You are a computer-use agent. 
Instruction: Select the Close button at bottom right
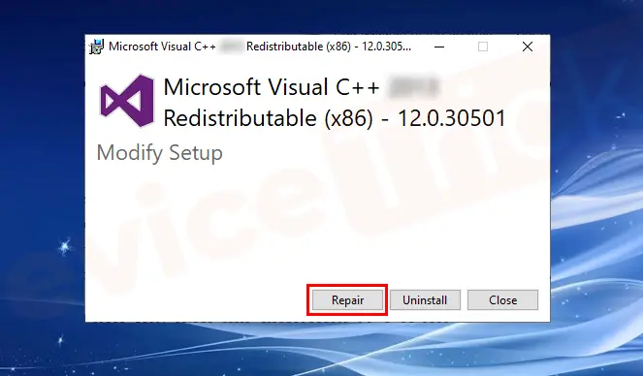[x=502, y=300]
